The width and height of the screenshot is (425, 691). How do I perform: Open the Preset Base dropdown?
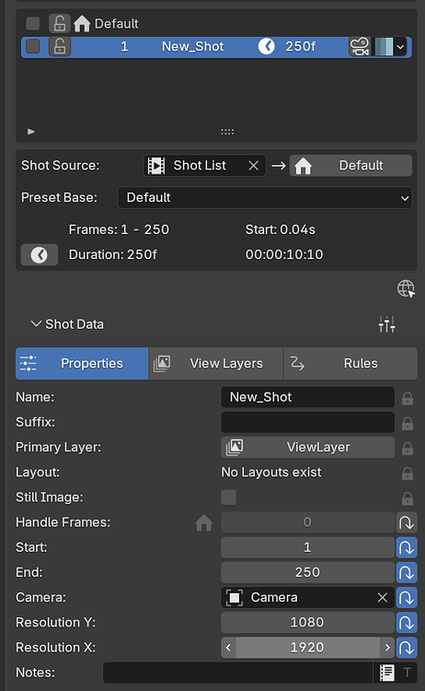pos(264,197)
